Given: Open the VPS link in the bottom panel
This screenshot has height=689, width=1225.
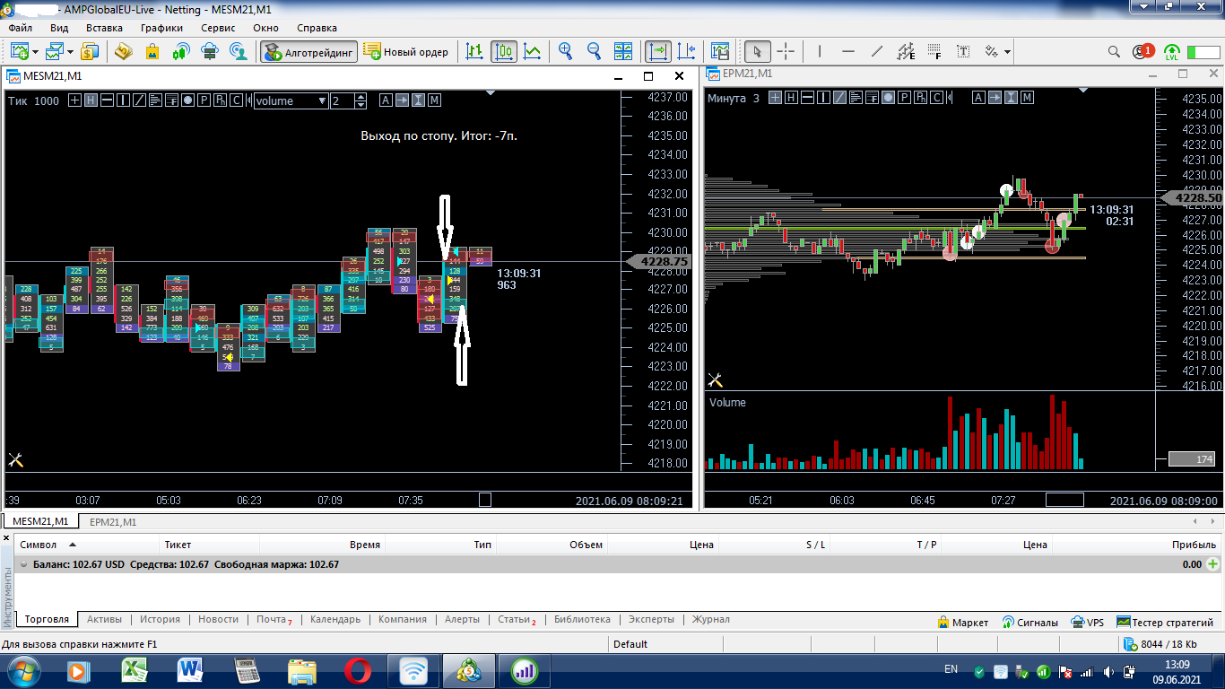Looking at the screenshot, I should click(1088, 622).
